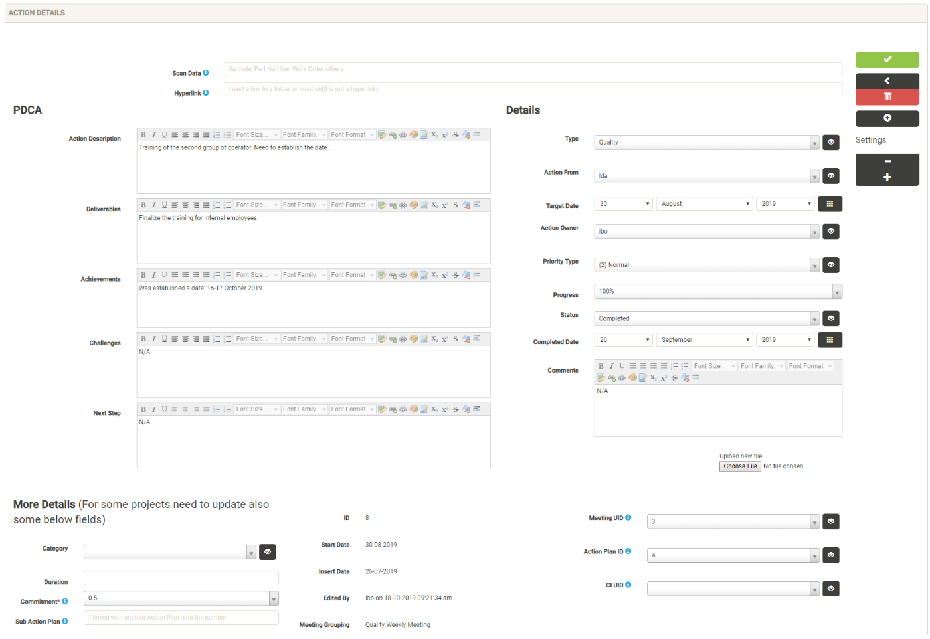Remove link in the Action Description toolbar

[x=403, y=135]
